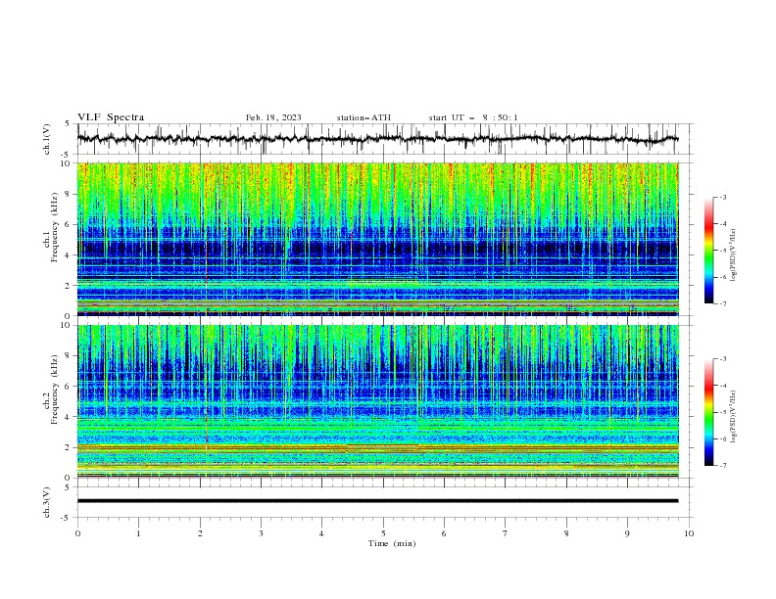Image resolution: width=776 pixels, height=599 pixels.
Task: Click the ch.2 spectrogram plot
Action: pos(377,401)
